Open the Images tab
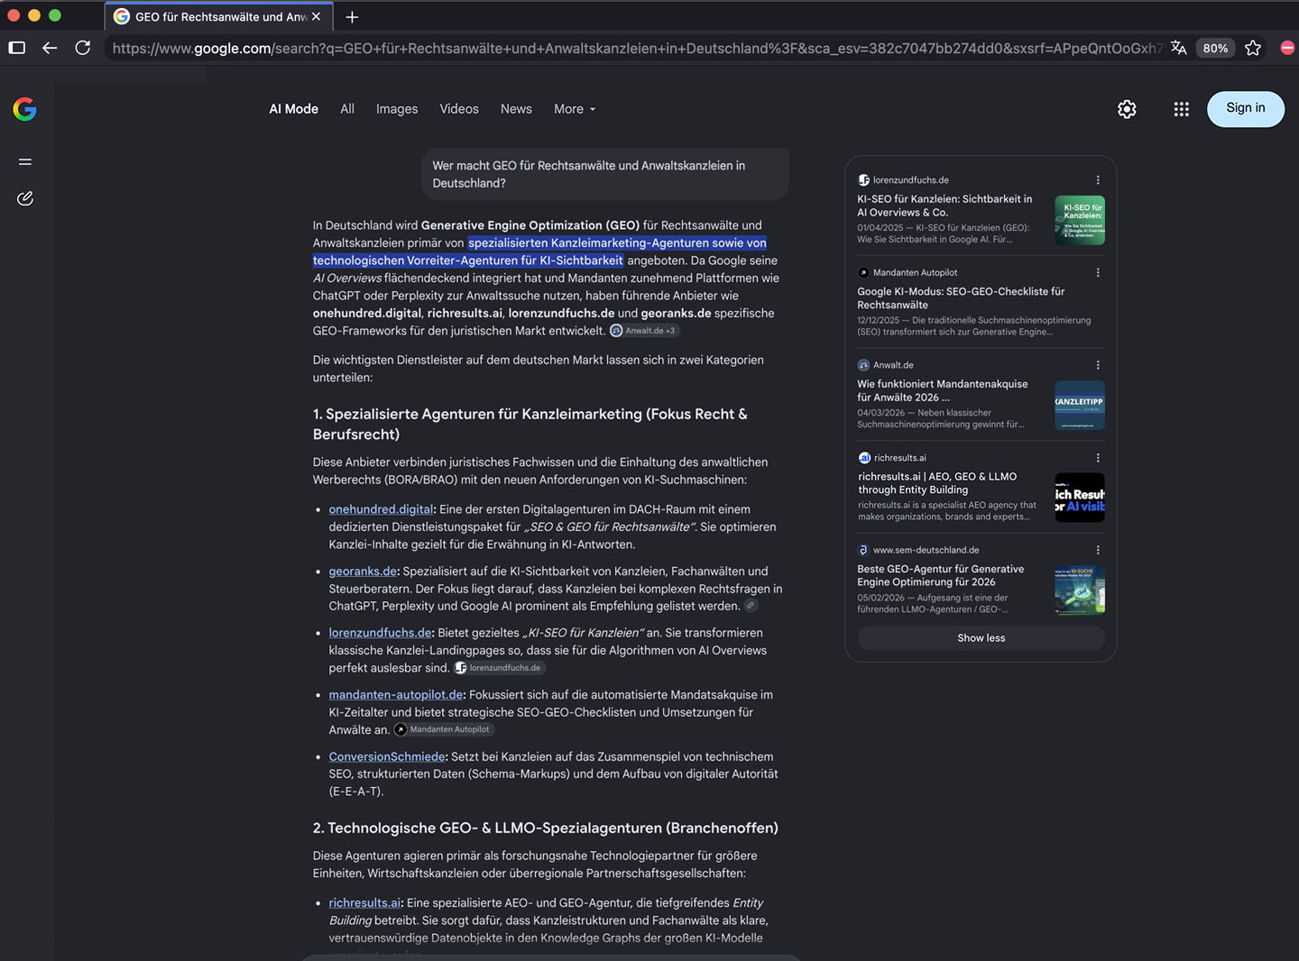Screen dimensions: 1299x961 point(397,109)
